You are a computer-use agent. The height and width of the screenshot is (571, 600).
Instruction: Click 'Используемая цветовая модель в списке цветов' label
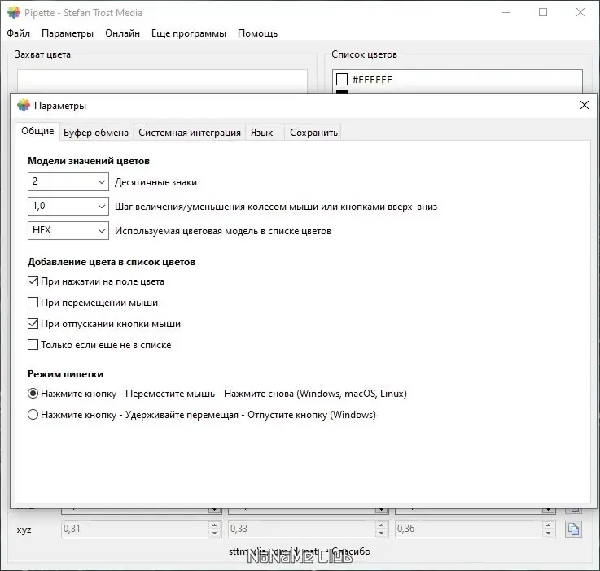[223, 231]
